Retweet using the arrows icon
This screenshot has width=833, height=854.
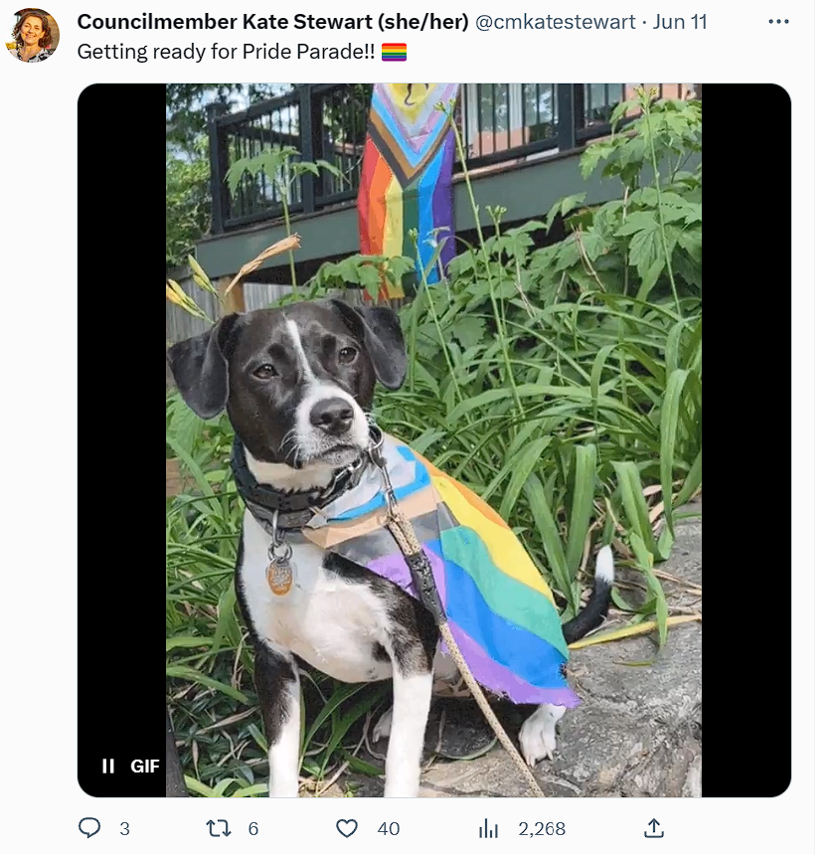coord(219,828)
